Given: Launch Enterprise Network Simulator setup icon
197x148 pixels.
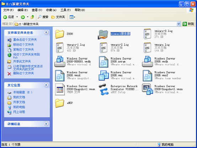Looking at the screenshot, I should (x=103, y=89).
